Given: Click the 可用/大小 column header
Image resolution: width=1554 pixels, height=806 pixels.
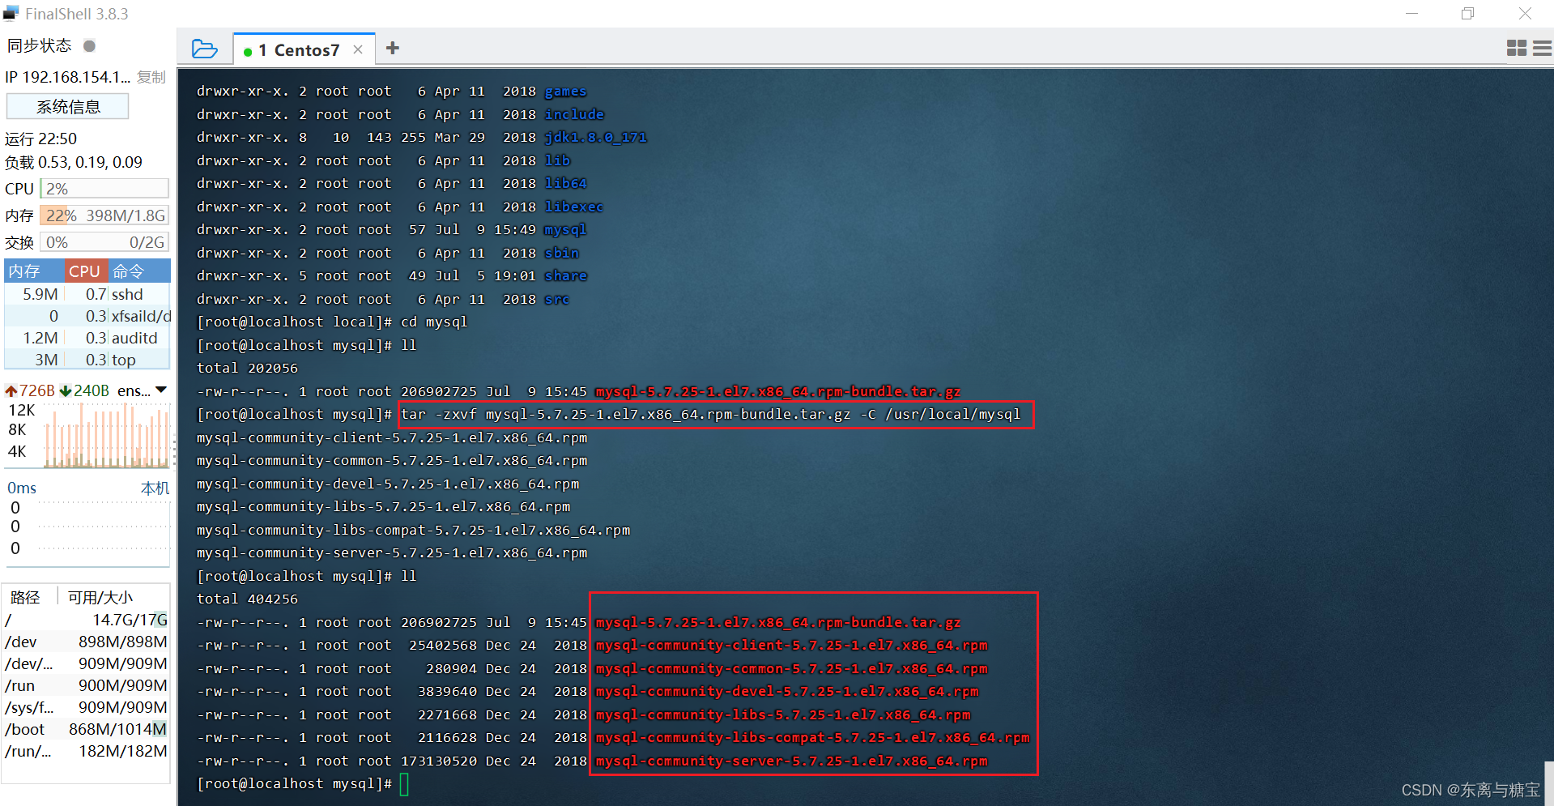Looking at the screenshot, I should [100, 597].
